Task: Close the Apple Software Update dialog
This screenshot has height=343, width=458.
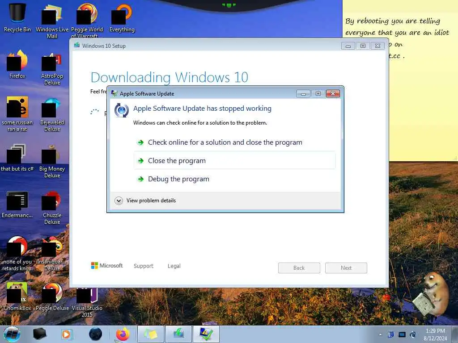Action: pyautogui.click(x=333, y=94)
